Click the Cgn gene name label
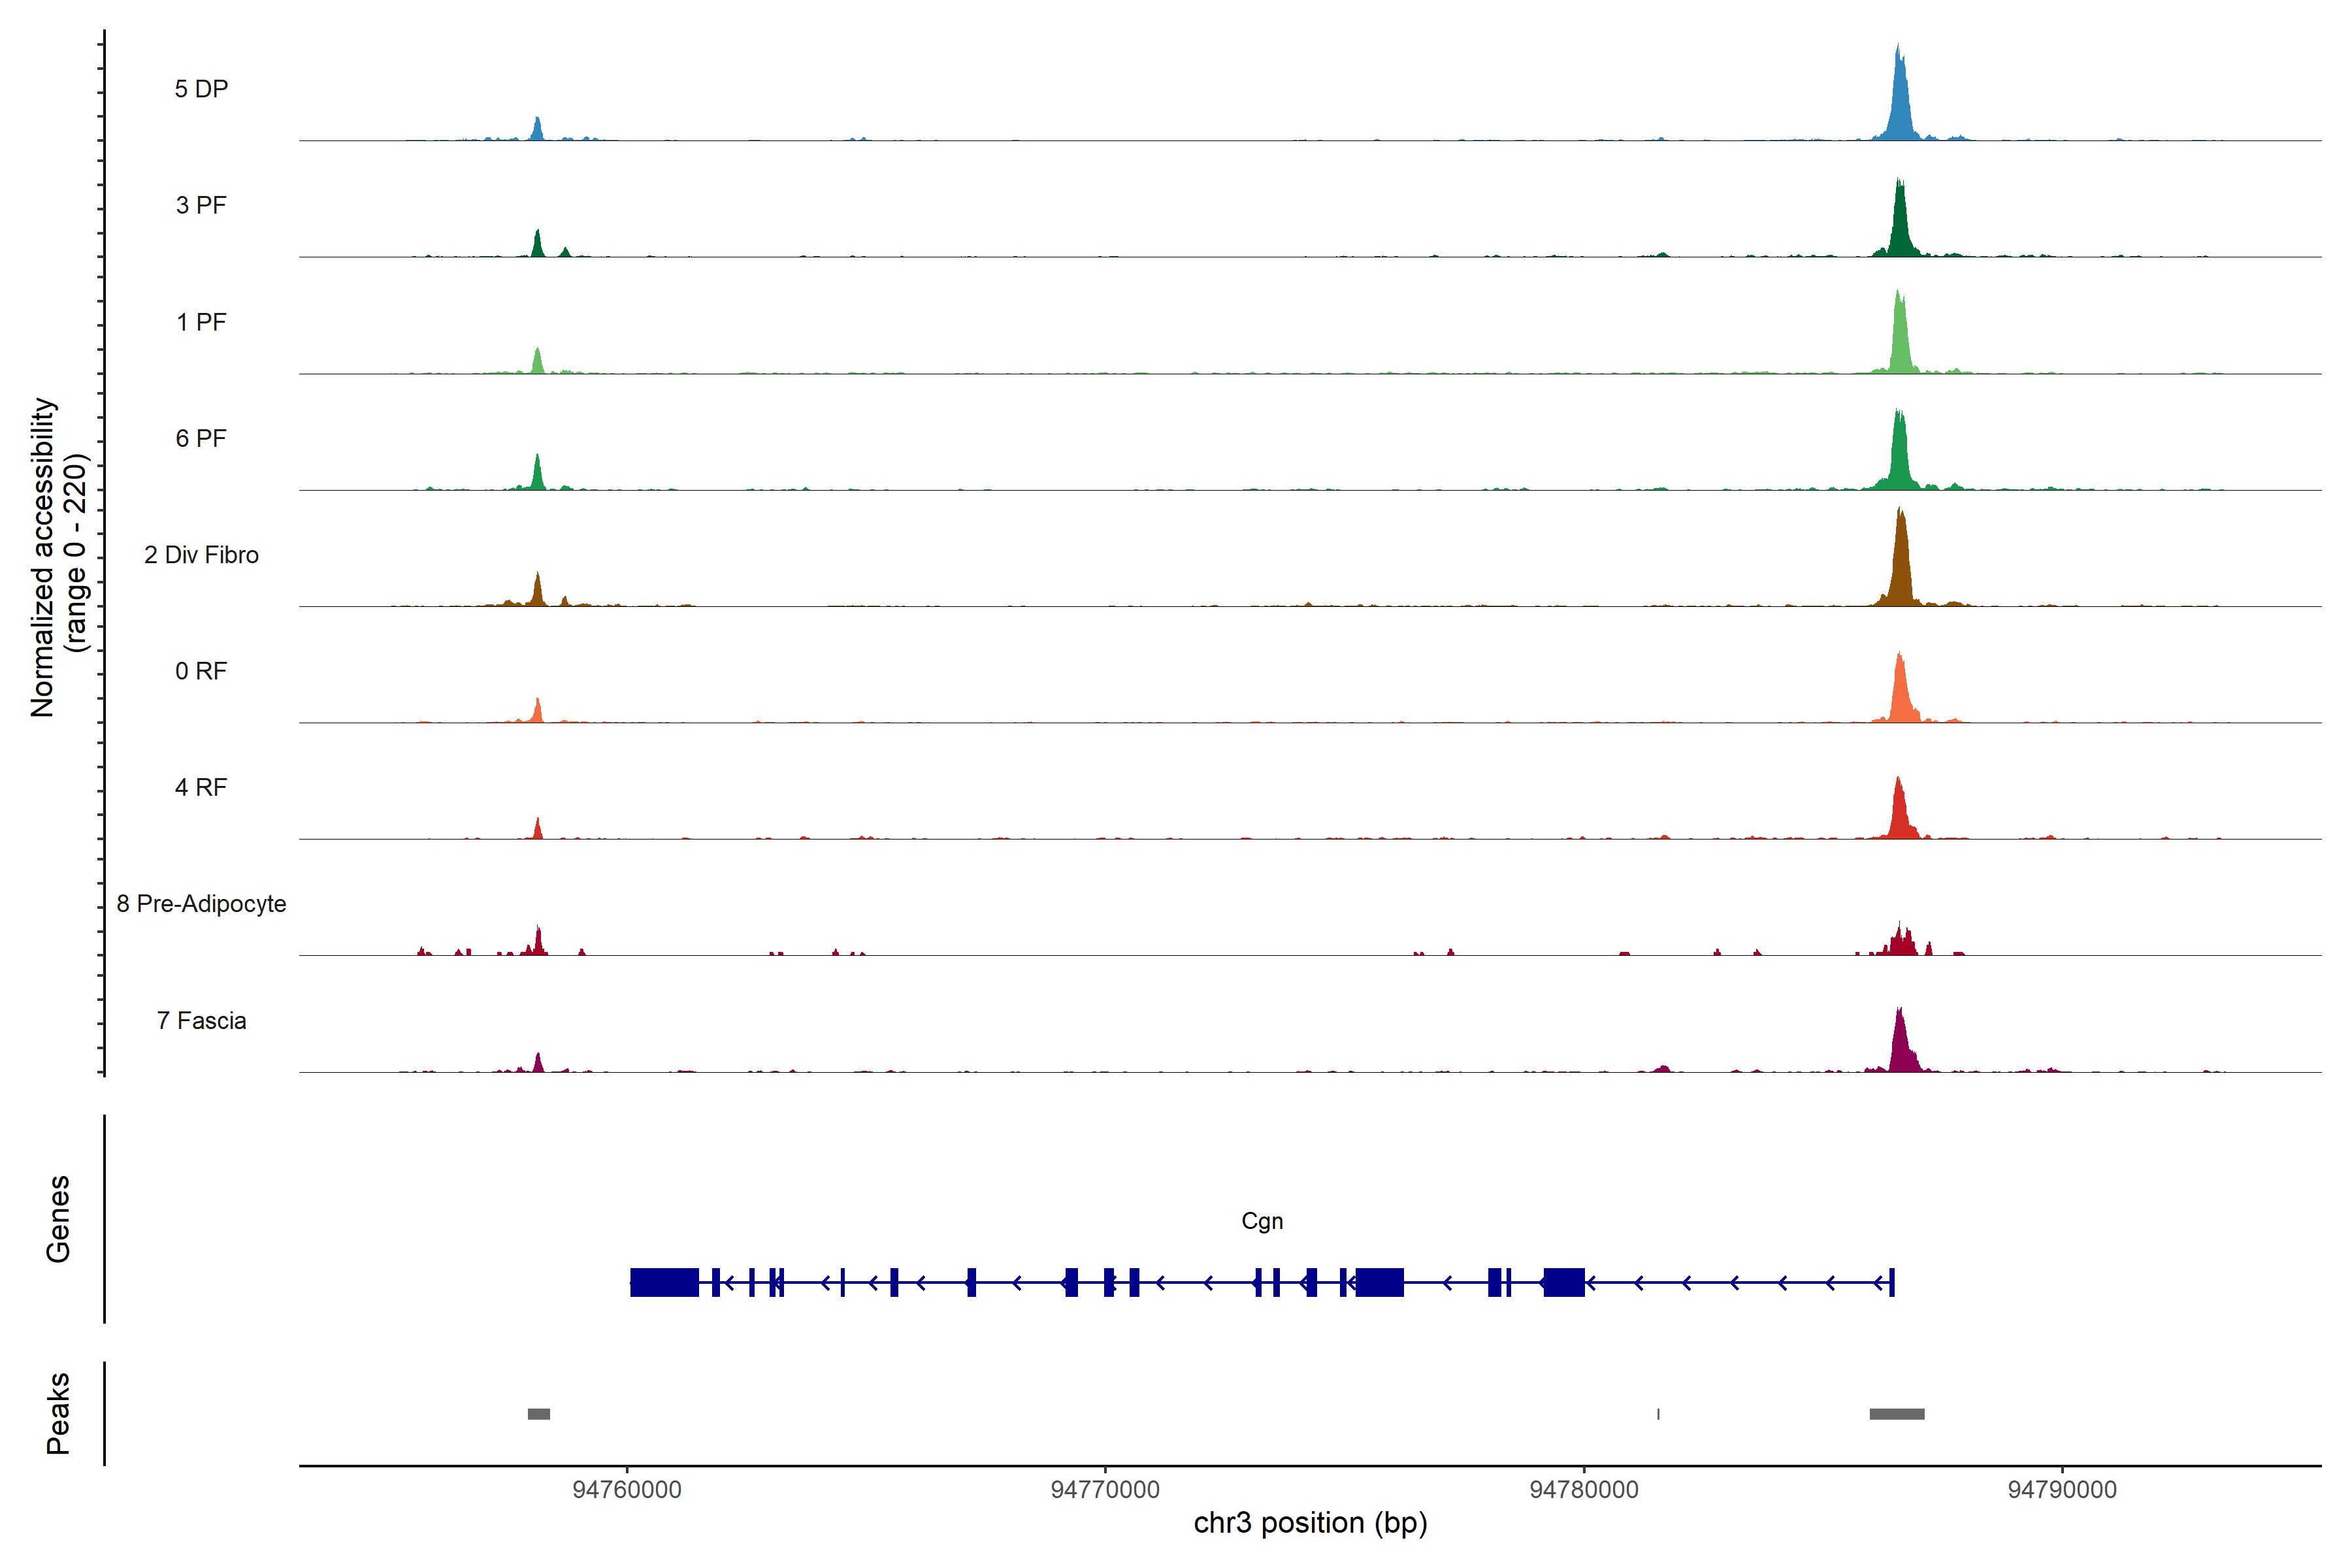 tap(1262, 1221)
